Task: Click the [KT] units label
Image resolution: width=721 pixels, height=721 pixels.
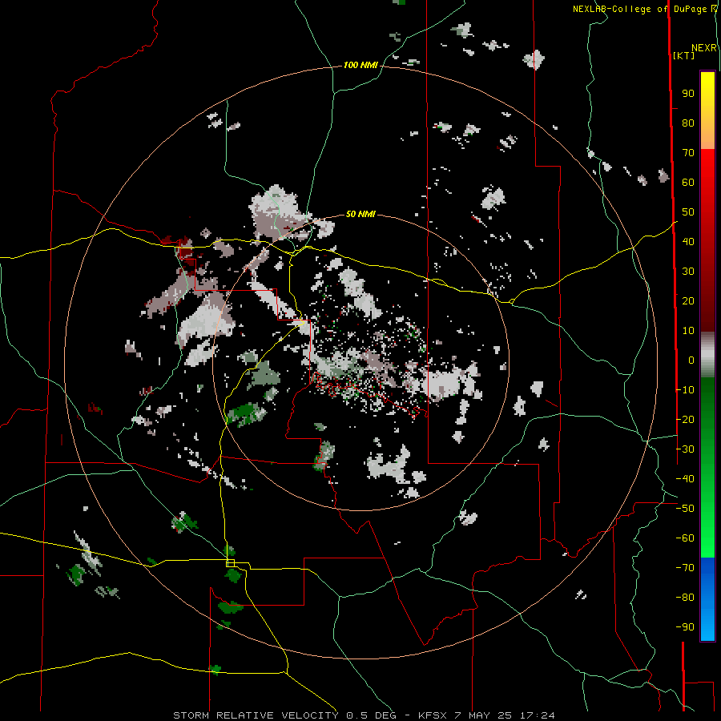Action: coord(683,55)
